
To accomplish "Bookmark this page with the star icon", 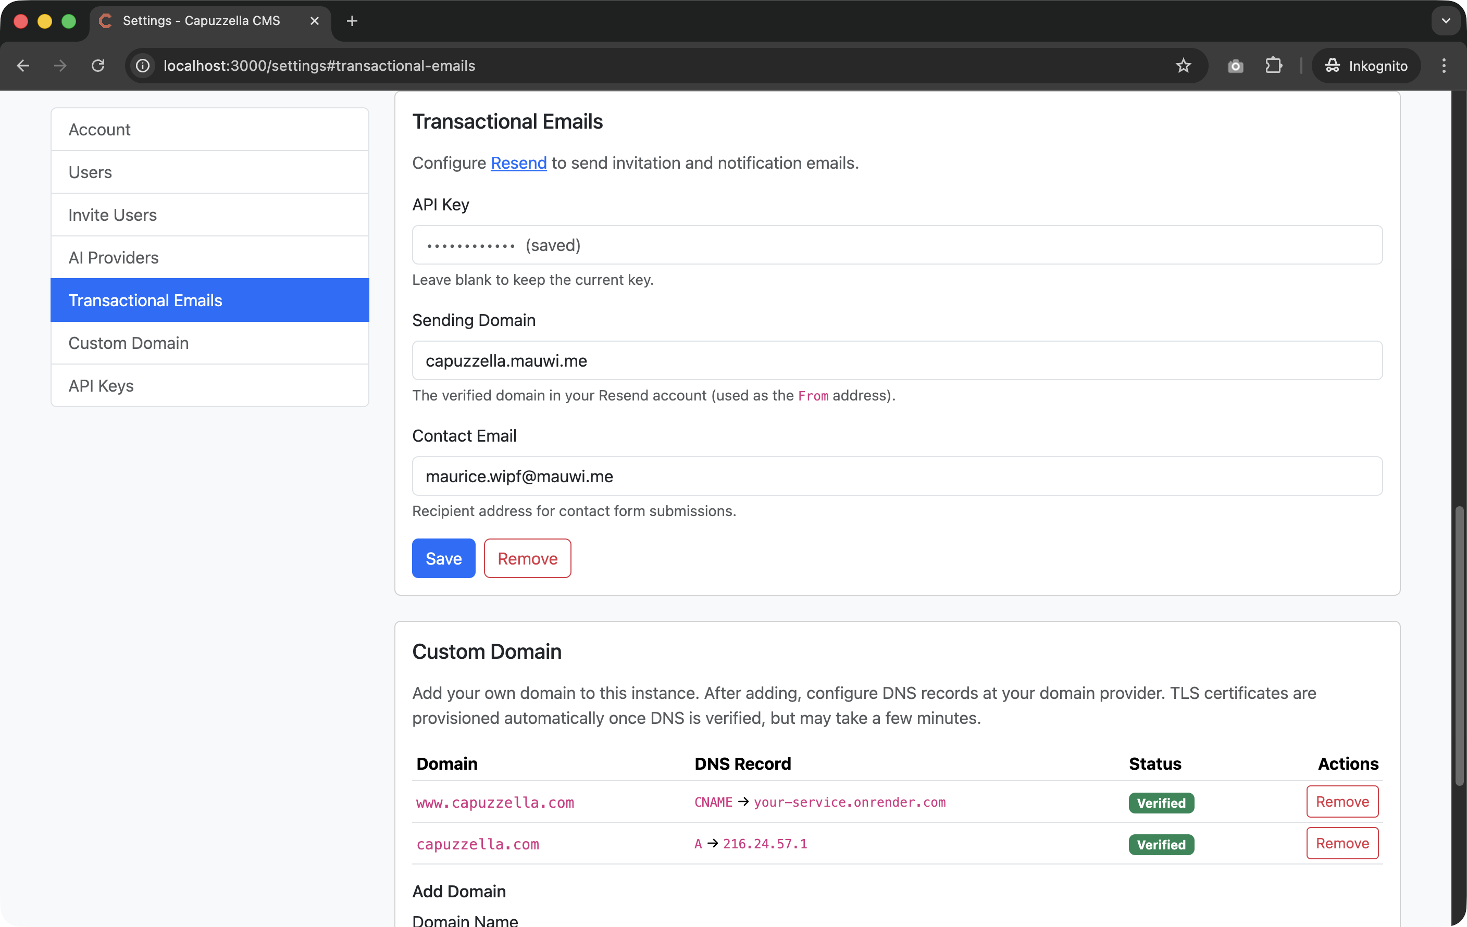I will pyautogui.click(x=1184, y=65).
